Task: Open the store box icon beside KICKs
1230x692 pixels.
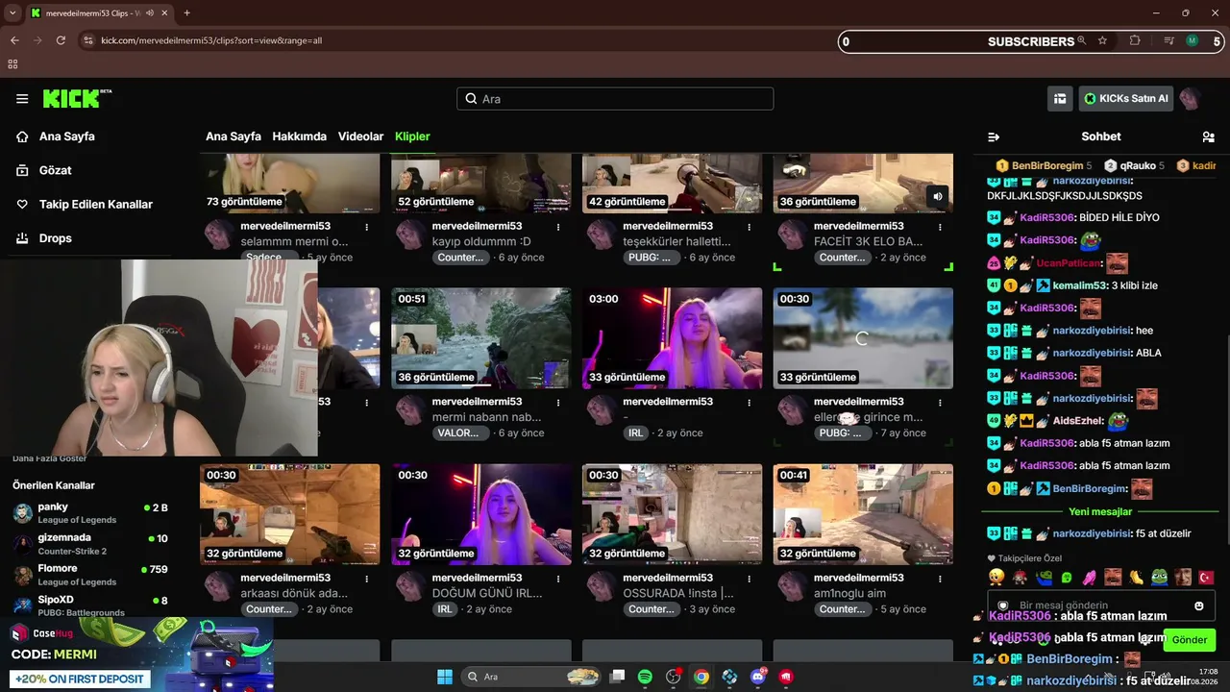Action: [x=1060, y=98]
